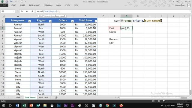Open the PAGE LAYOUT ribbon tab
192x108 pixels.
pos(34,5)
